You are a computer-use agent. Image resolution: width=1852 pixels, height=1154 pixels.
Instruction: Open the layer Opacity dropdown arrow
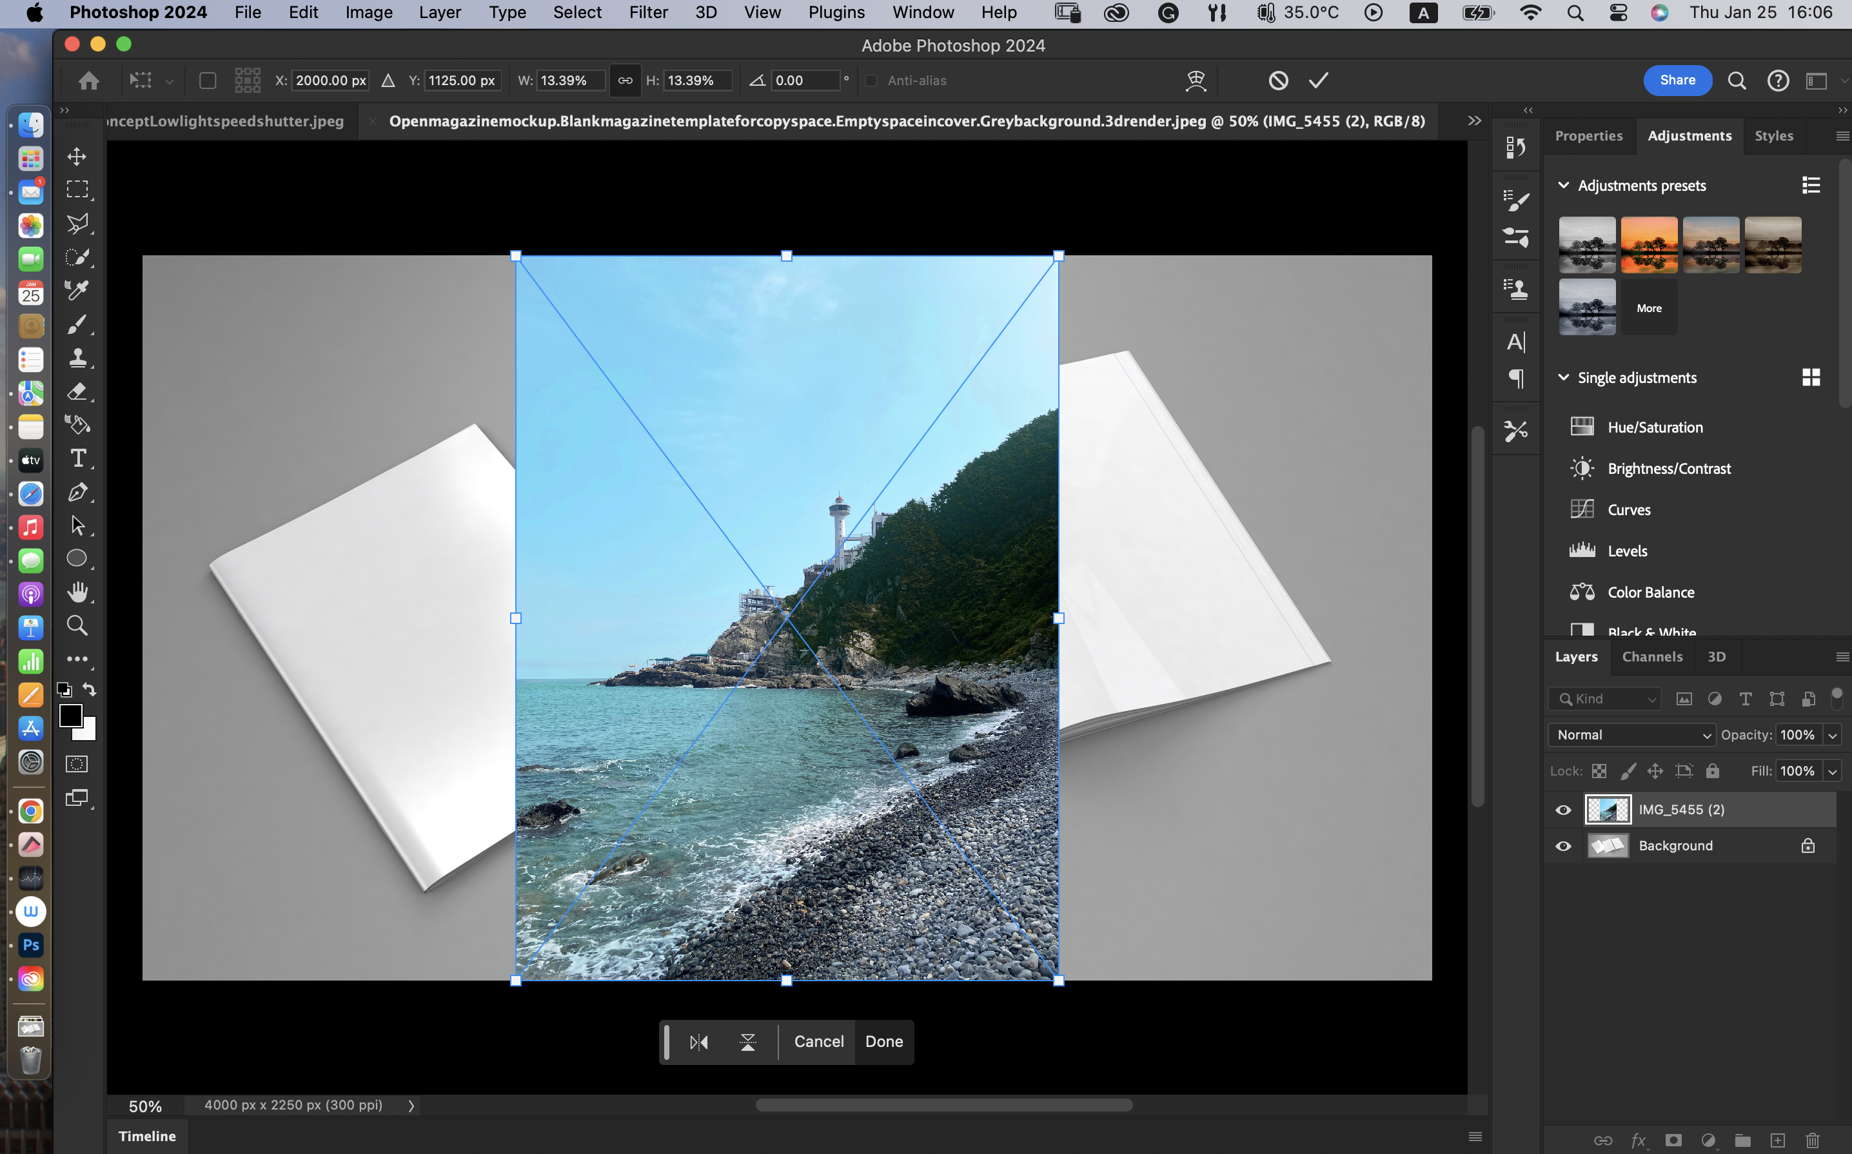coord(1832,735)
